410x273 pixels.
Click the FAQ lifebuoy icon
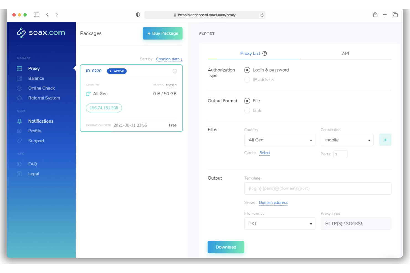click(x=19, y=164)
